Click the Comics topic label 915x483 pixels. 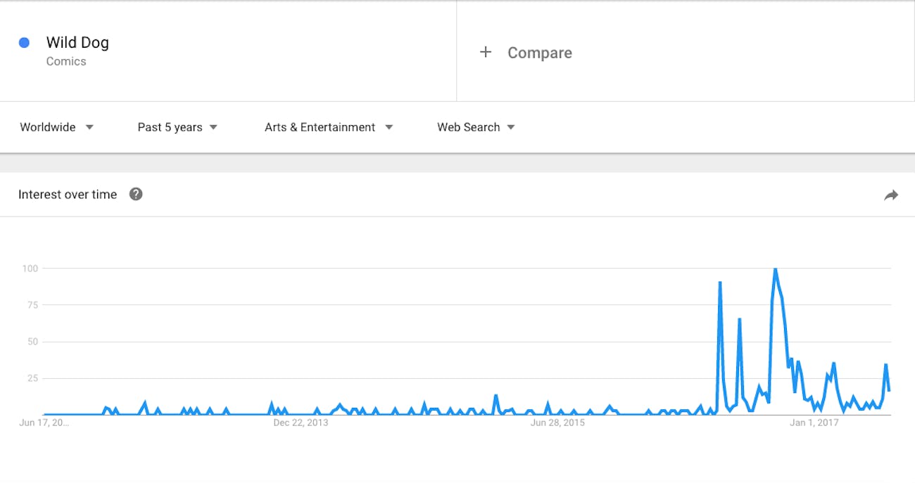tap(66, 61)
